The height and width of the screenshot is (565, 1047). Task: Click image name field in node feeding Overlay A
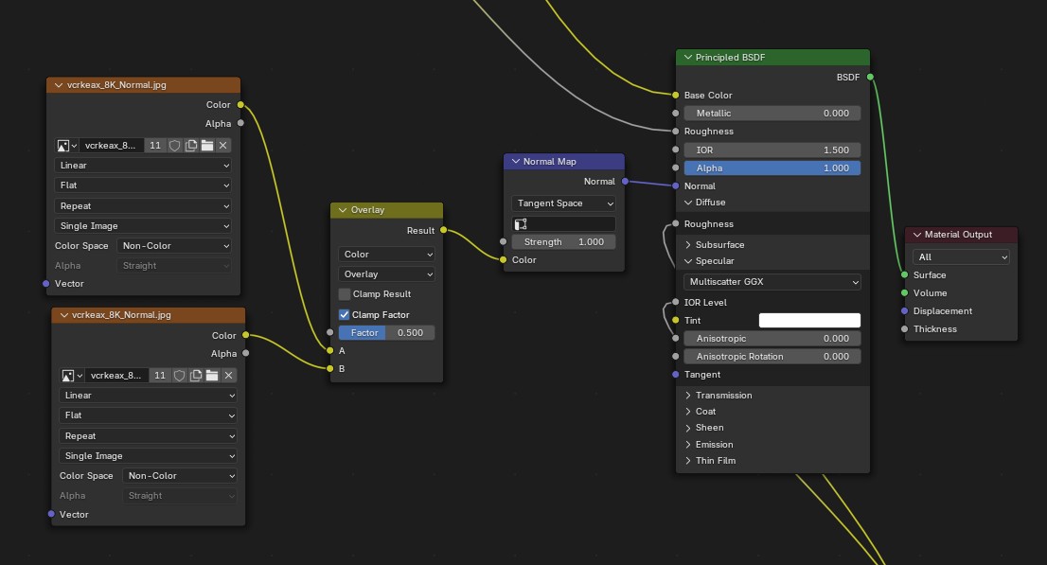[111, 145]
